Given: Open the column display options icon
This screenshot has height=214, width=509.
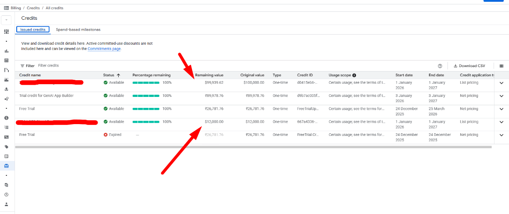Looking at the screenshot, I should (x=501, y=66).
